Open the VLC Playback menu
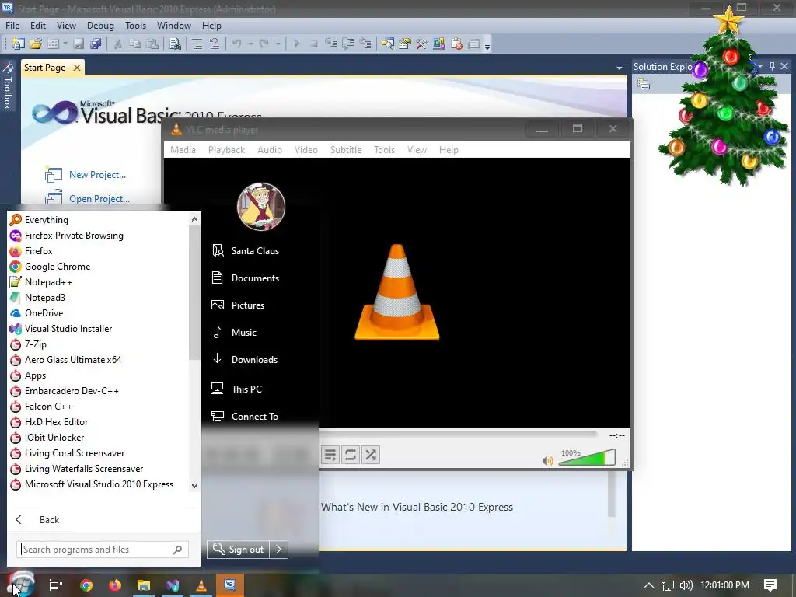This screenshot has height=597, width=796. tap(226, 150)
